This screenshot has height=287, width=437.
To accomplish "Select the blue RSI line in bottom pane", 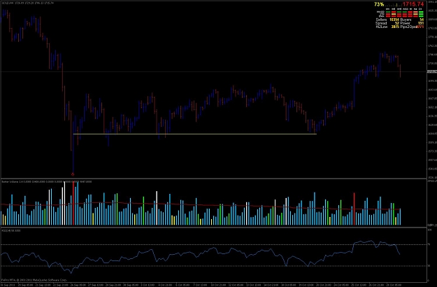I will (201, 254).
